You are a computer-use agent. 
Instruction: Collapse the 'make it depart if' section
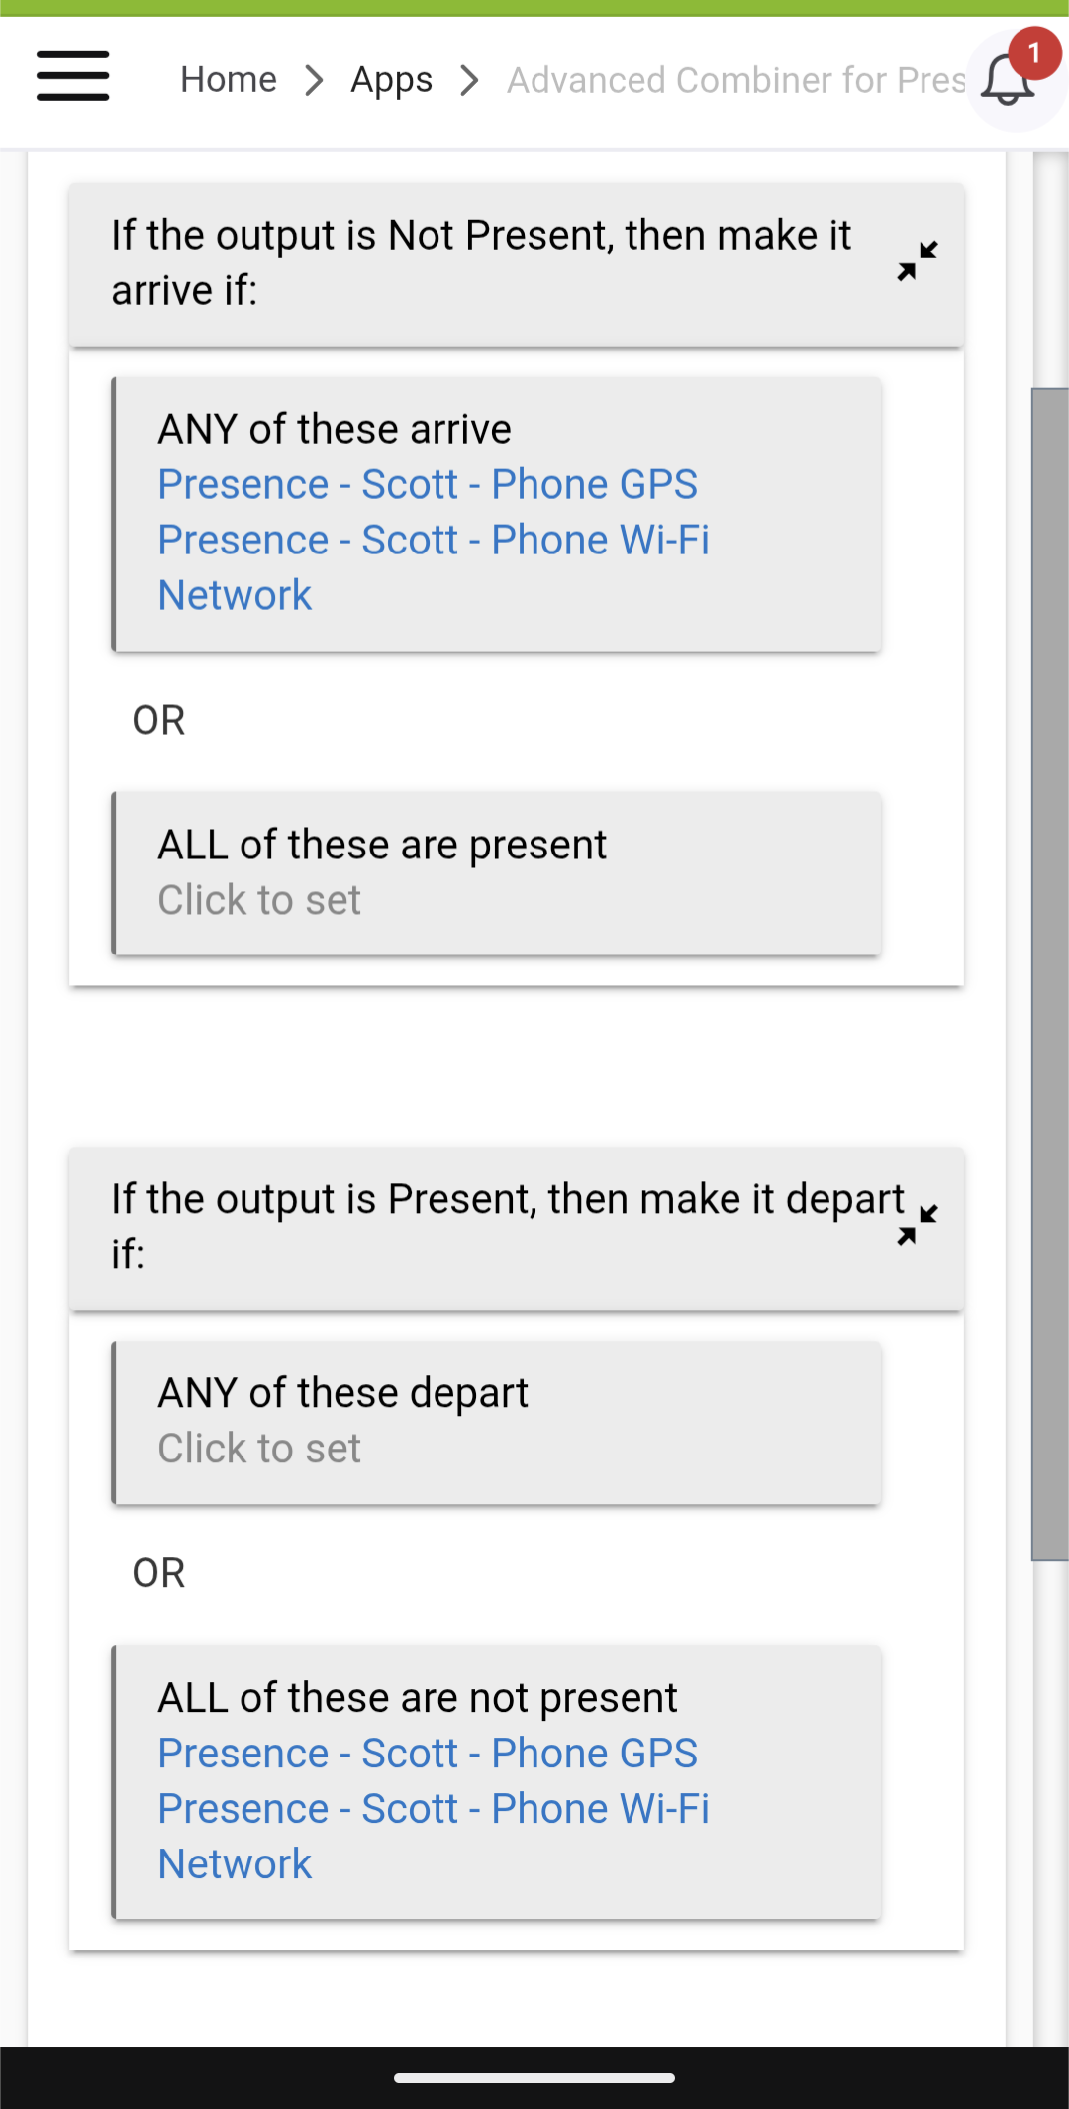pyautogui.click(x=918, y=1225)
